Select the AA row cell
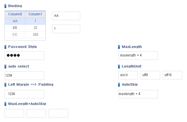Viewport: 187px width, 122px height. click(x=15, y=21)
